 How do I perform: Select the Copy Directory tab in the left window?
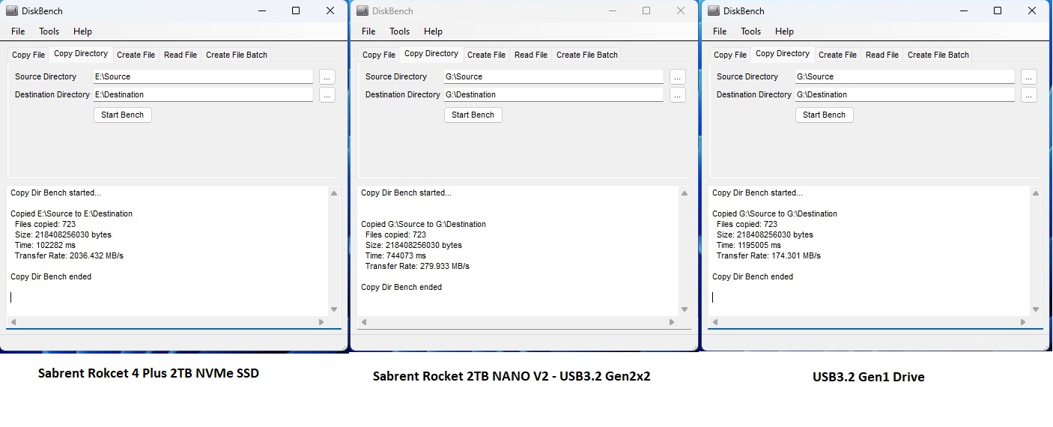(81, 54)
